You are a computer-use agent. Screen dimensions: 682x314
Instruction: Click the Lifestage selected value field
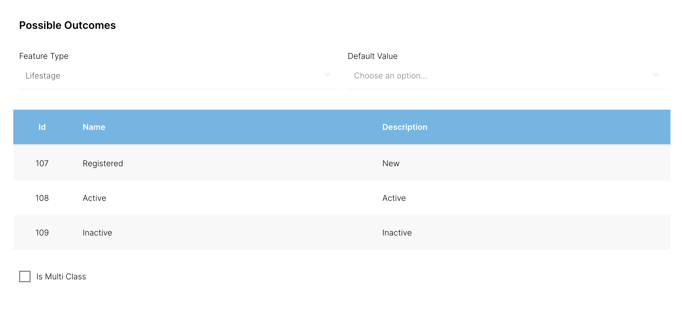click(x=43, y=76)
